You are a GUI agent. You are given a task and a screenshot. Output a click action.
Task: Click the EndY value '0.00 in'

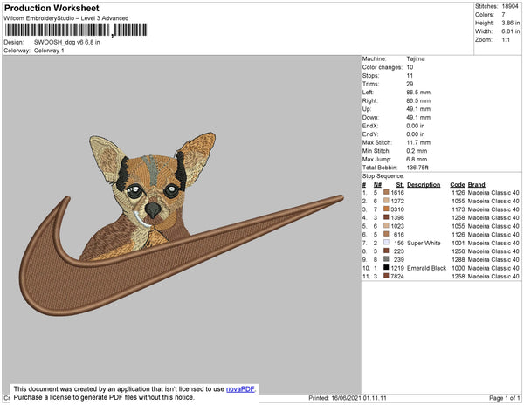pos(416,134)
